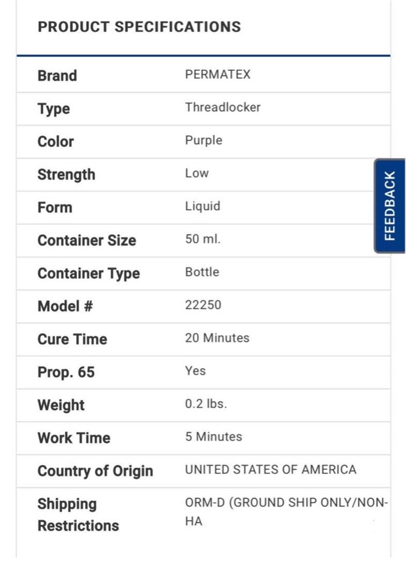Select the 20 Minutes cure time value
Screen dimensions: 406x579
(x=217, y=338)
